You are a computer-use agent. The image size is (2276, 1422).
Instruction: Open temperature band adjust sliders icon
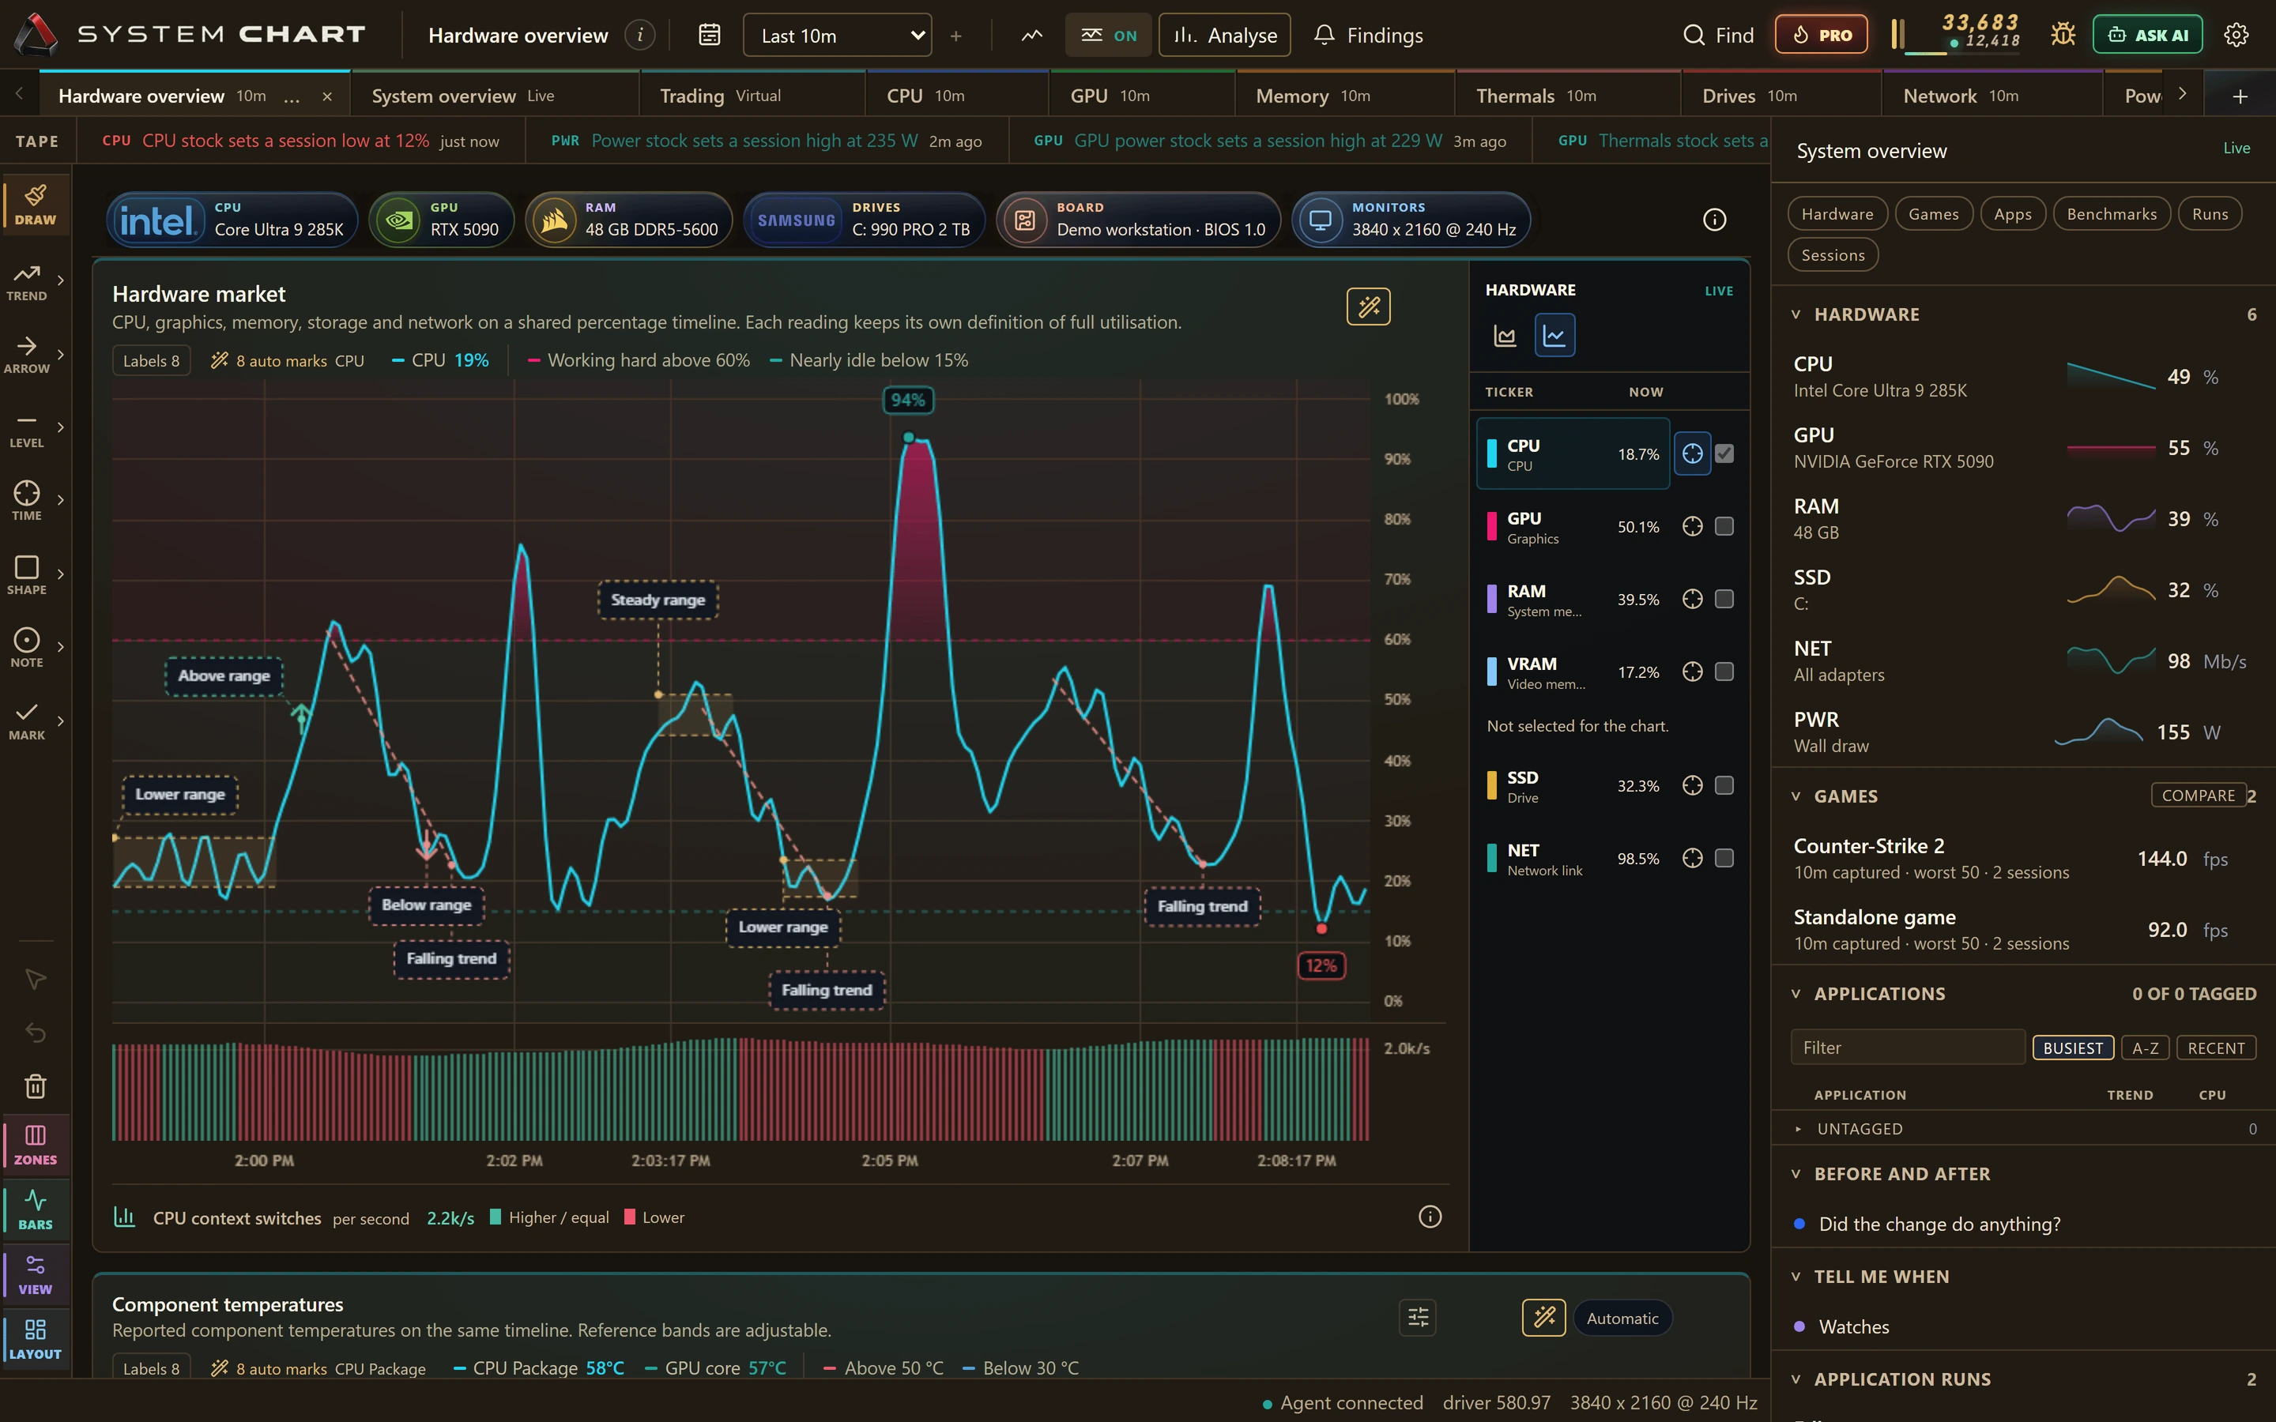[1419, 1318]
